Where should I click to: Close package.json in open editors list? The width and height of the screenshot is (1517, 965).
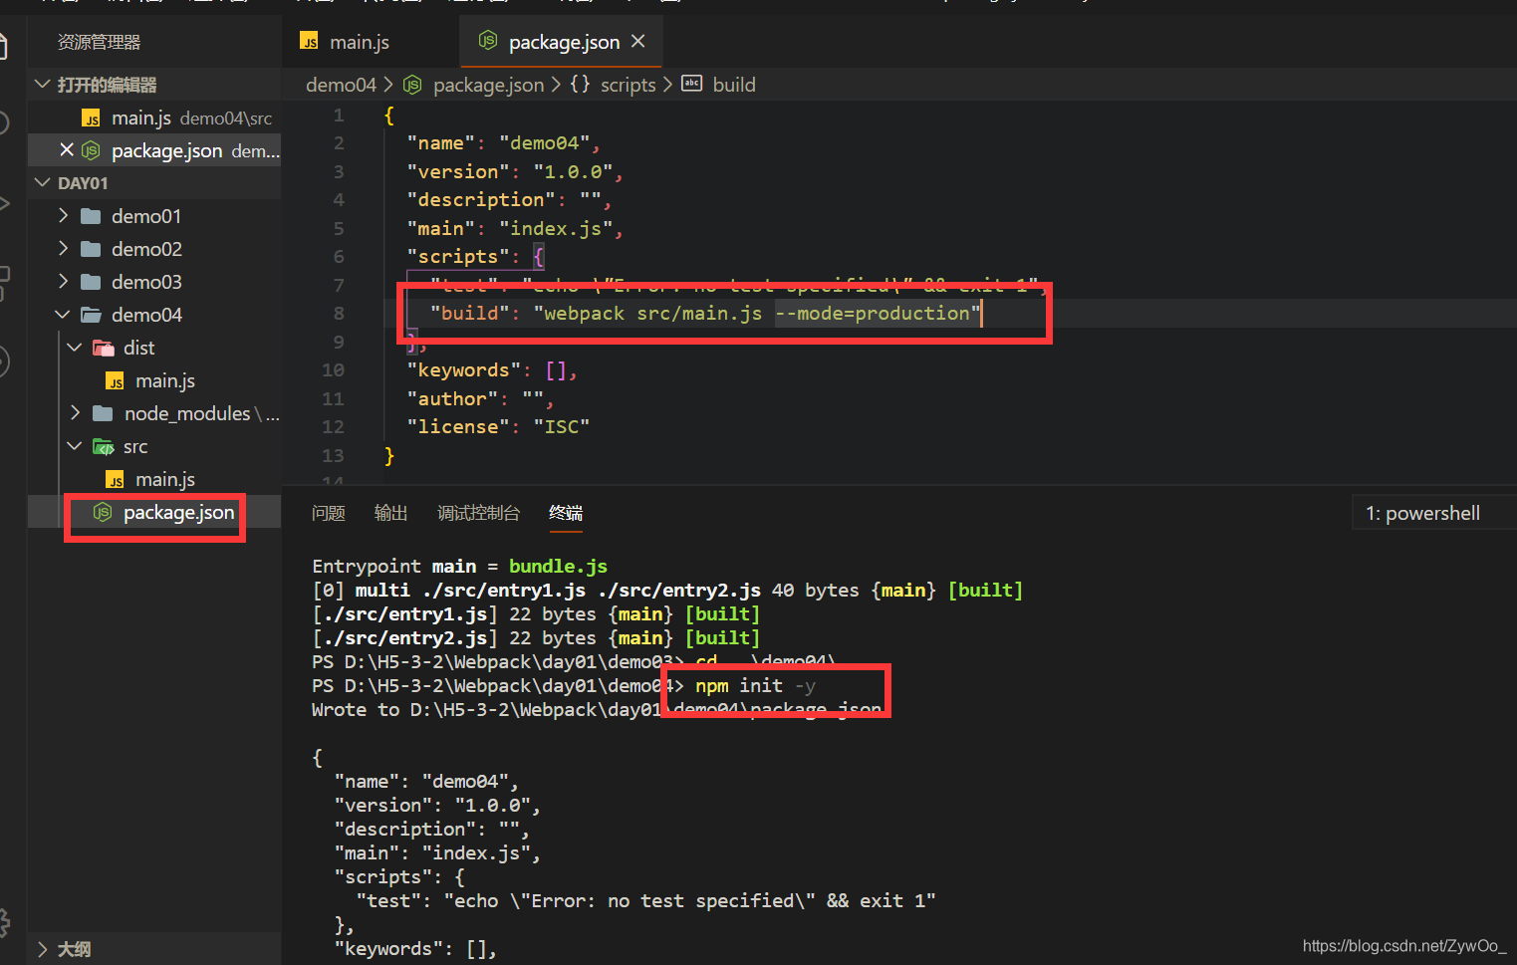pyautogui.click(x=67, y=150)
